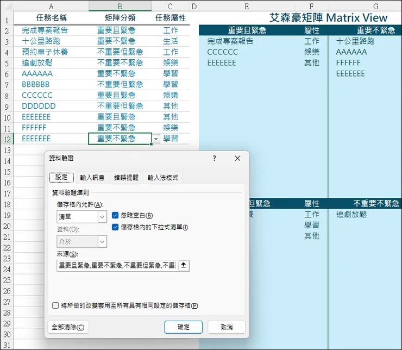Click the 艾森豪矩陣 Matrix View title
The width and height of the screenshot is (402, 350).
(x=329, y=18)
